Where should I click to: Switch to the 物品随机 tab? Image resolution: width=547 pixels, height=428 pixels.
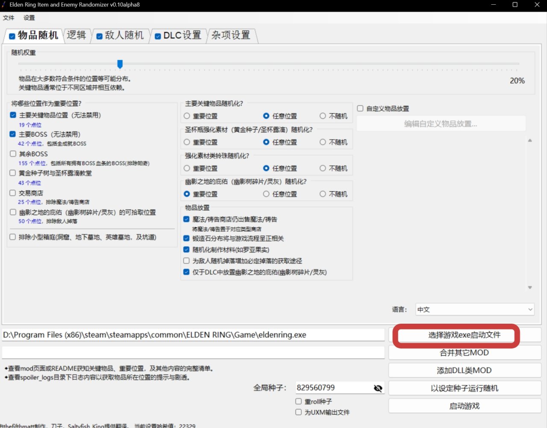33,35
